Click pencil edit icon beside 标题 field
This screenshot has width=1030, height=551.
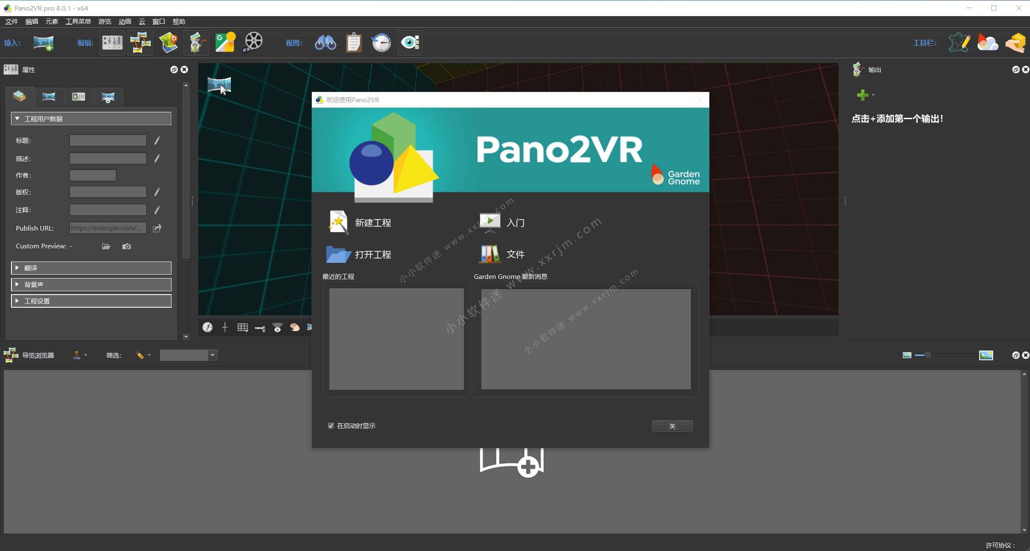click(x=157, y=140)
